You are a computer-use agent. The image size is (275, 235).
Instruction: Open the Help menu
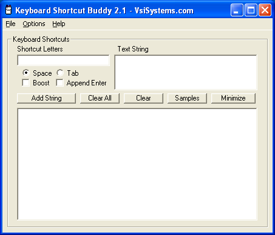[59, 24]
